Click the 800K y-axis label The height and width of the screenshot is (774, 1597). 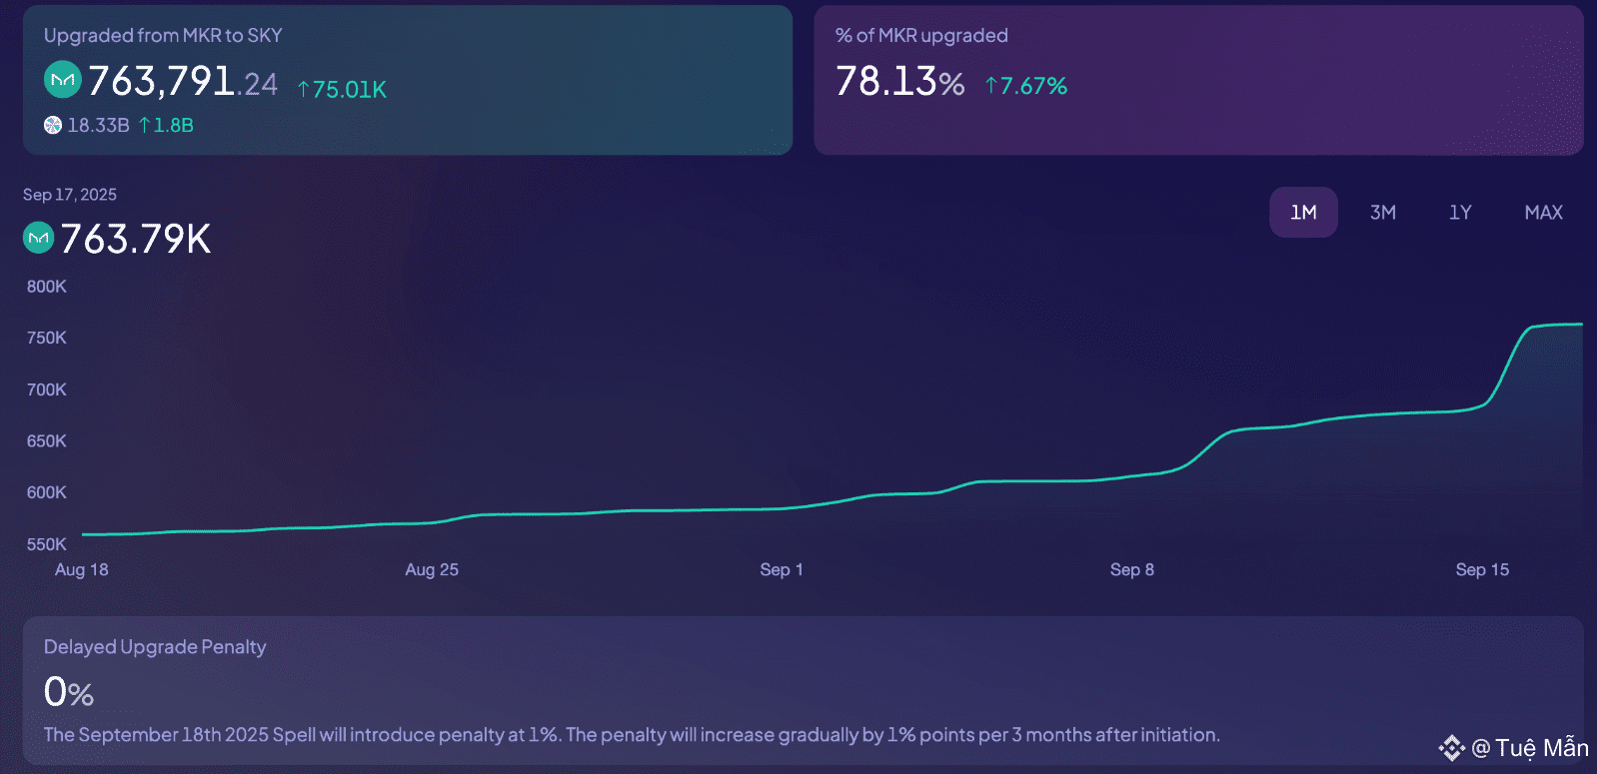(47, 287)
